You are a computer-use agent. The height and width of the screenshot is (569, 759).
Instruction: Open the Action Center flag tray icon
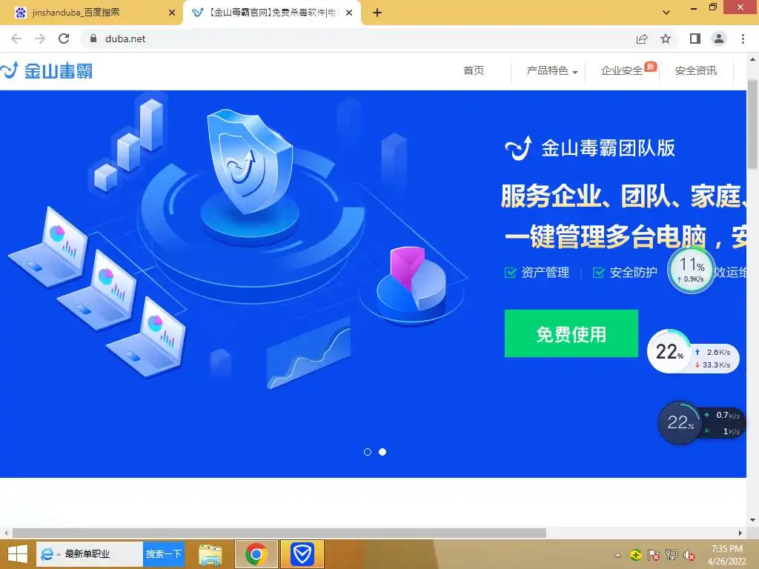click(654, 555)
